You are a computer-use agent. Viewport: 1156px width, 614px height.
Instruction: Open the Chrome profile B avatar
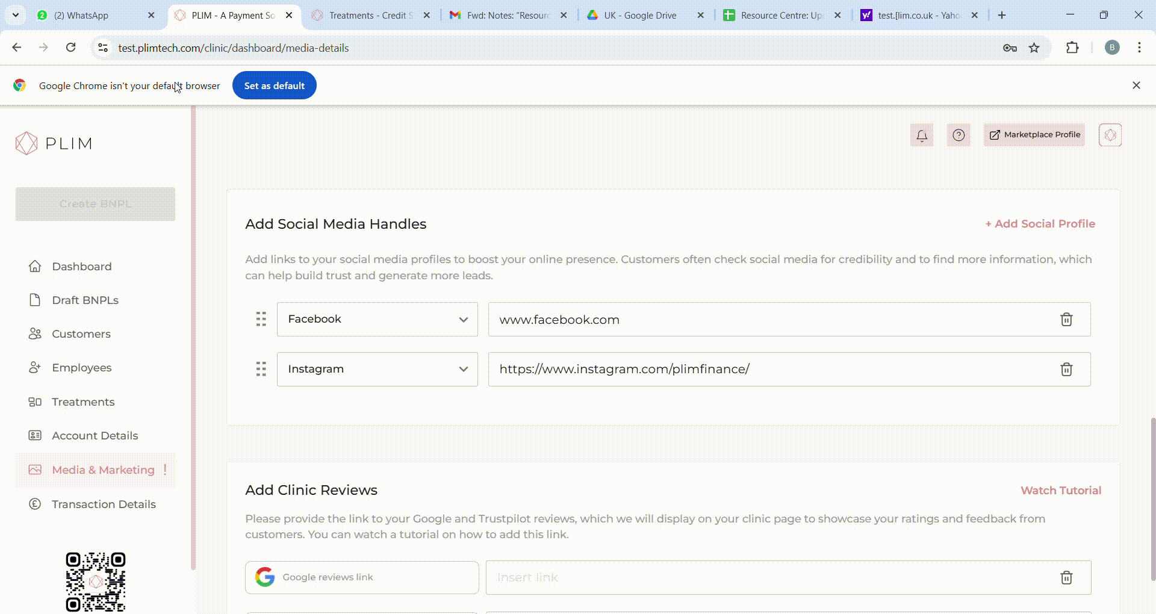1112,48
